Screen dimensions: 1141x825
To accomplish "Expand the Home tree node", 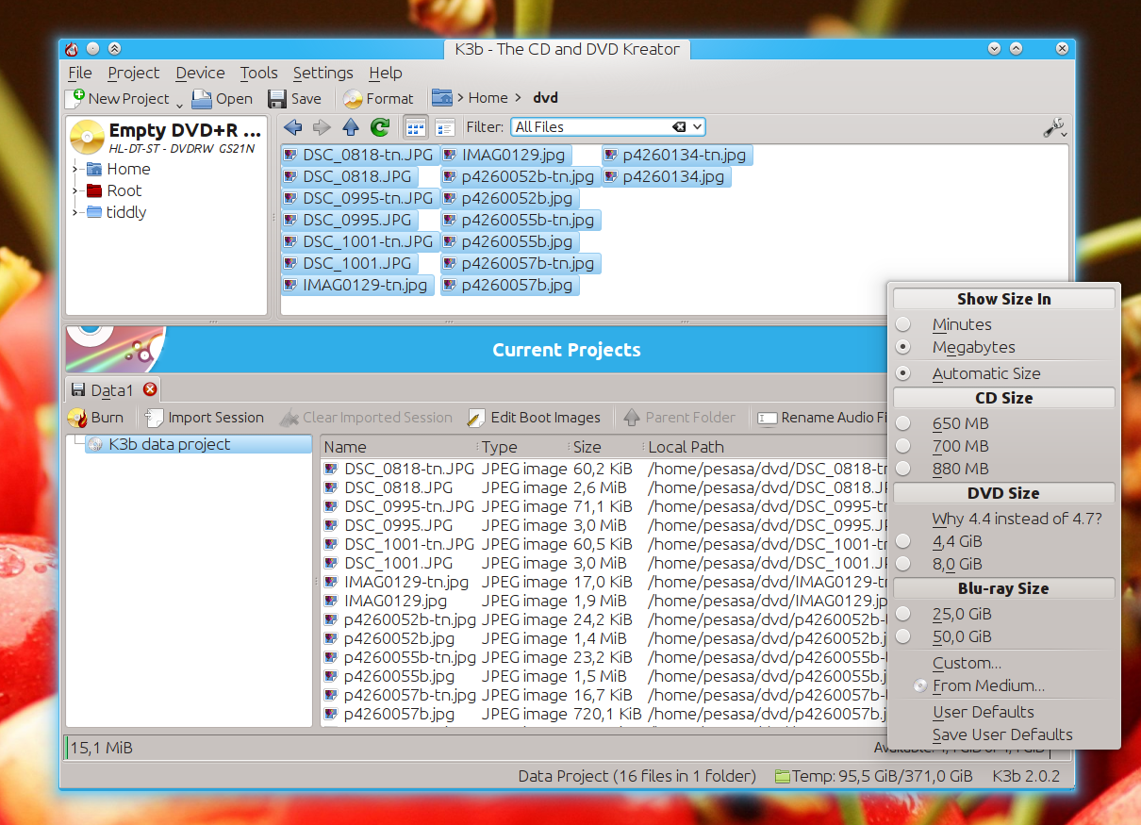I will point(75,170).
